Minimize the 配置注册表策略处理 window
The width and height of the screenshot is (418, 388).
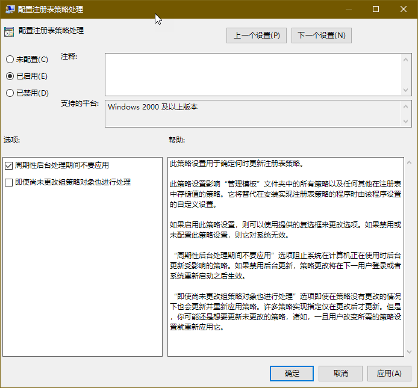[x=348, y=9]
